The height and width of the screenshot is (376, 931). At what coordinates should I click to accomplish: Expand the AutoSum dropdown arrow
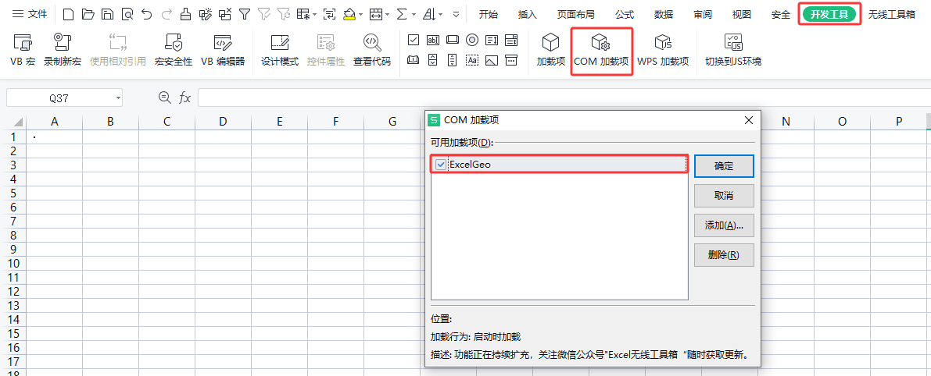coord(413,15)
